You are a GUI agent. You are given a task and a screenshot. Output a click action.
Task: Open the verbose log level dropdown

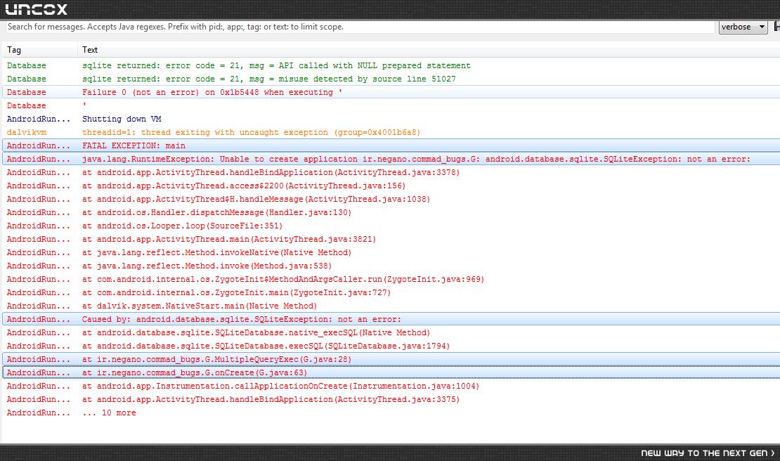pyautogui.click(x=743, y=27)
